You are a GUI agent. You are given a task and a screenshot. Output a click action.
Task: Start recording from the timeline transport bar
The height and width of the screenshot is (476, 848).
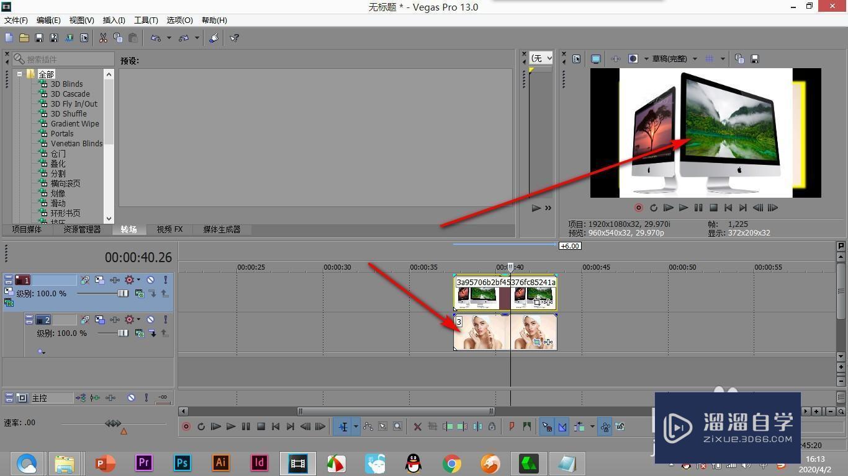[186, 426]
